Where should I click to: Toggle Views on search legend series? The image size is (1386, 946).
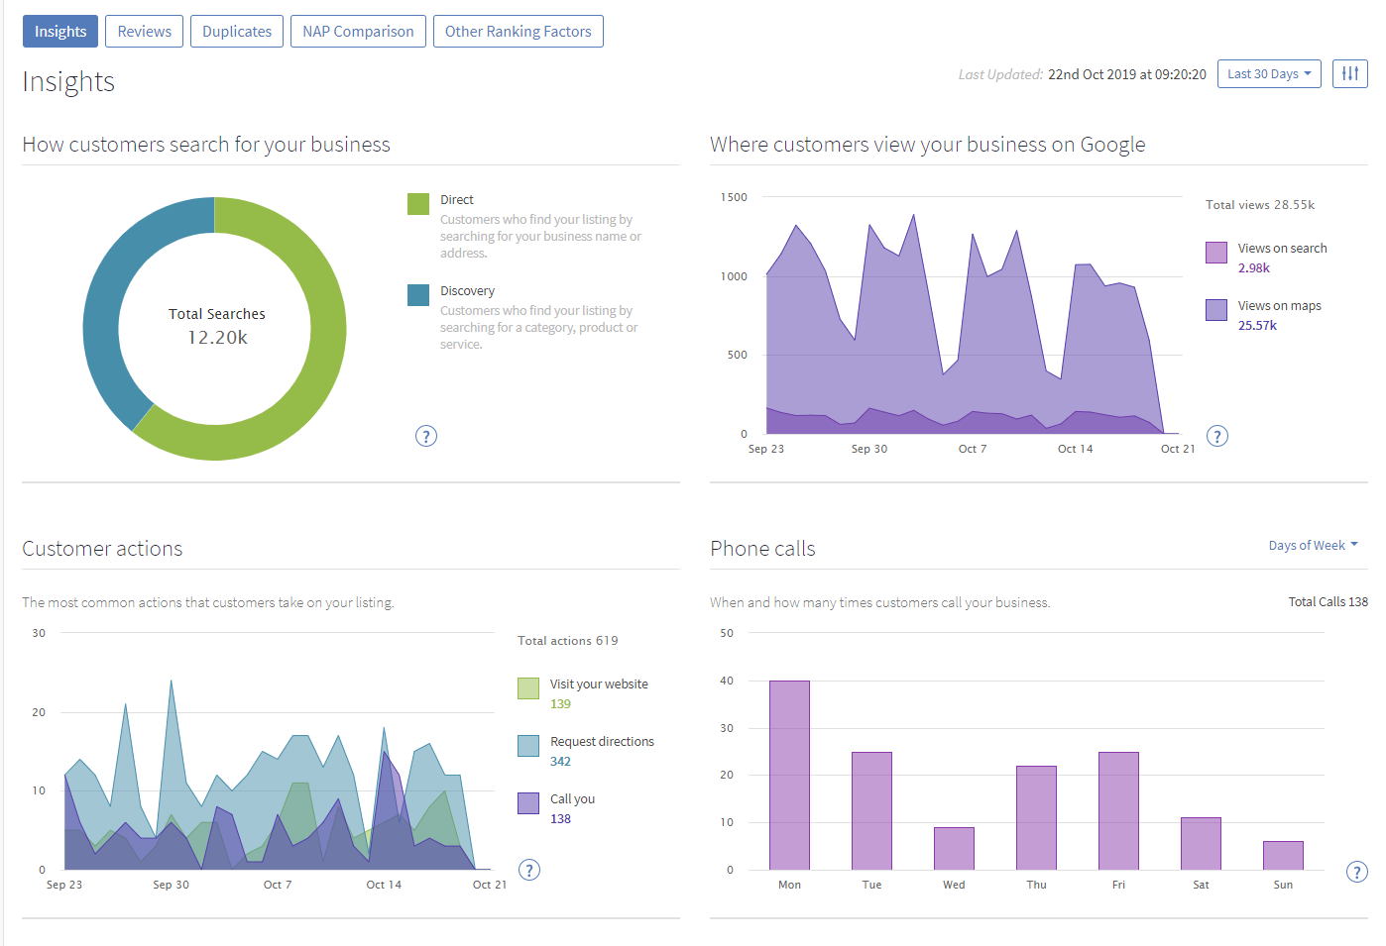[1216, 253]
